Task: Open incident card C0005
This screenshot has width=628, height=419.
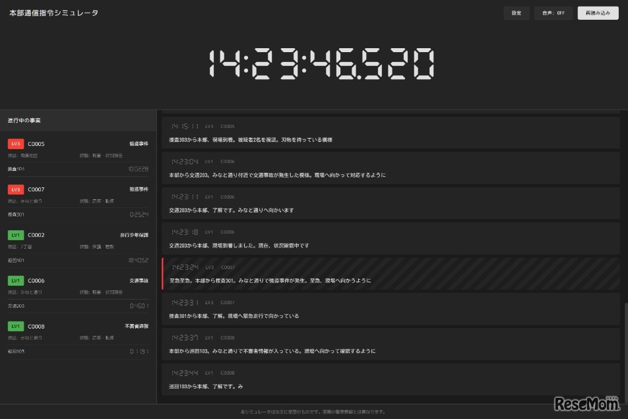Action: 78,156
